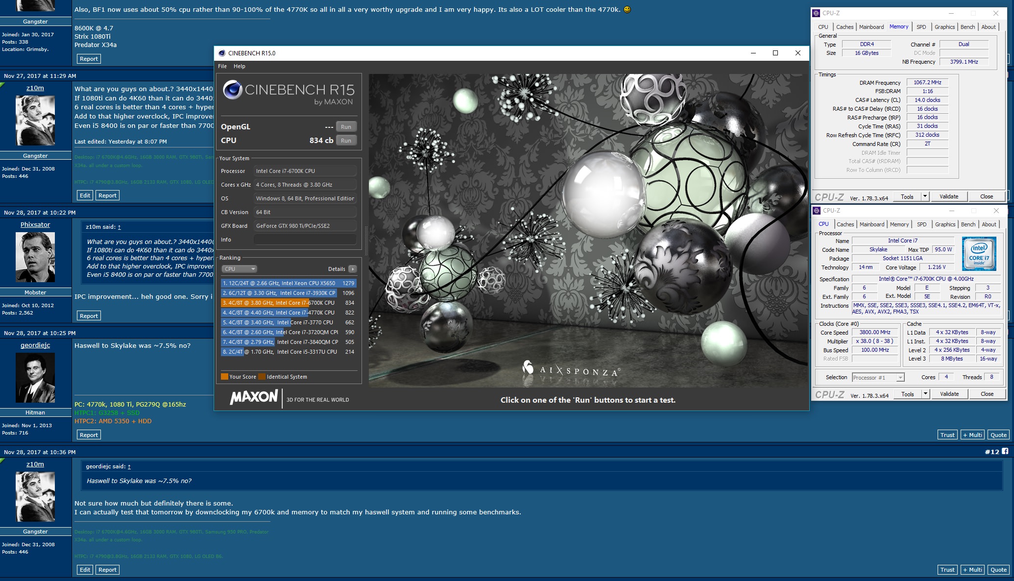Click the MAXON logo in the Cinebench footer
Viewport: 1014px width, 581px height.
[254, 397]
